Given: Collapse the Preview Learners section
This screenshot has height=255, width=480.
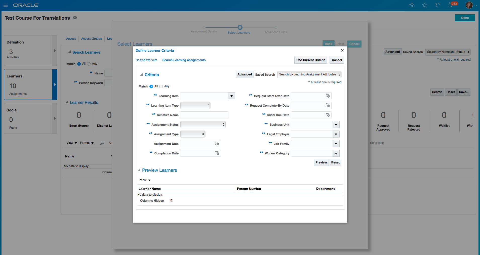Looking at the screenshot, I should (139, 170).
